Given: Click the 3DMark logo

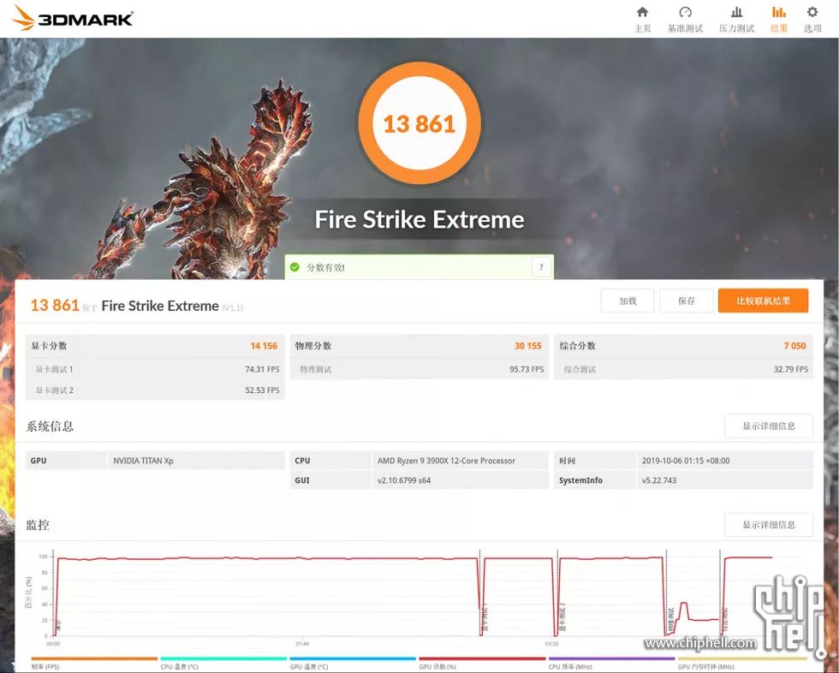Looking at the screenshot, I should point(72,18).
